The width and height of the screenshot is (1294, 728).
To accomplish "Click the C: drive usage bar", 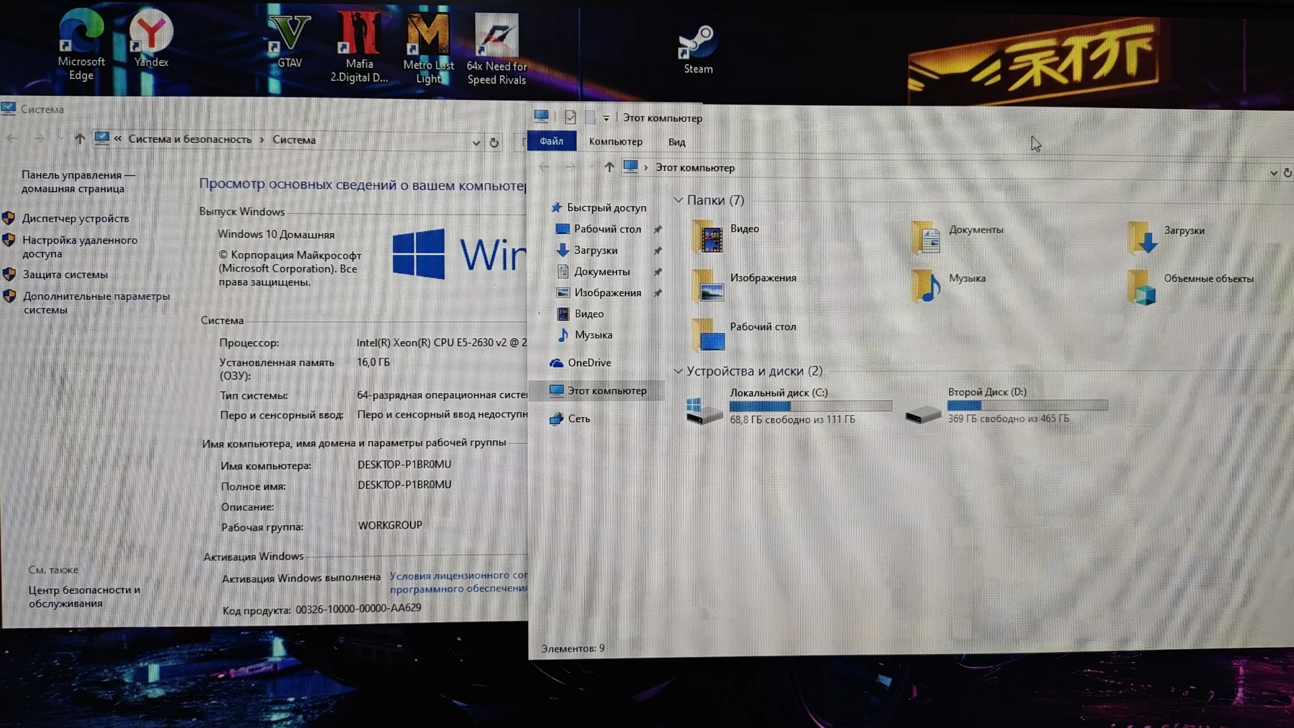I will click(x=811, y=406).
